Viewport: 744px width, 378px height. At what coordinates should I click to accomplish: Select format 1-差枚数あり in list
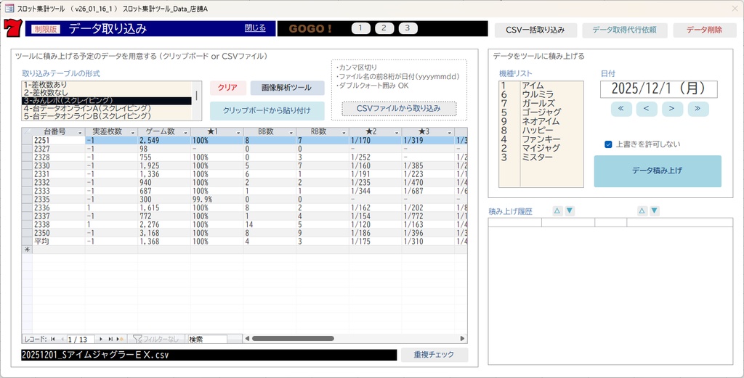107,84
